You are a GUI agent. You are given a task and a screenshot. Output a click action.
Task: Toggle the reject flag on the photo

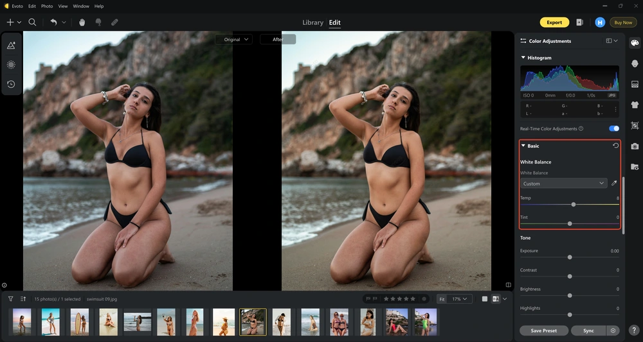375,299
